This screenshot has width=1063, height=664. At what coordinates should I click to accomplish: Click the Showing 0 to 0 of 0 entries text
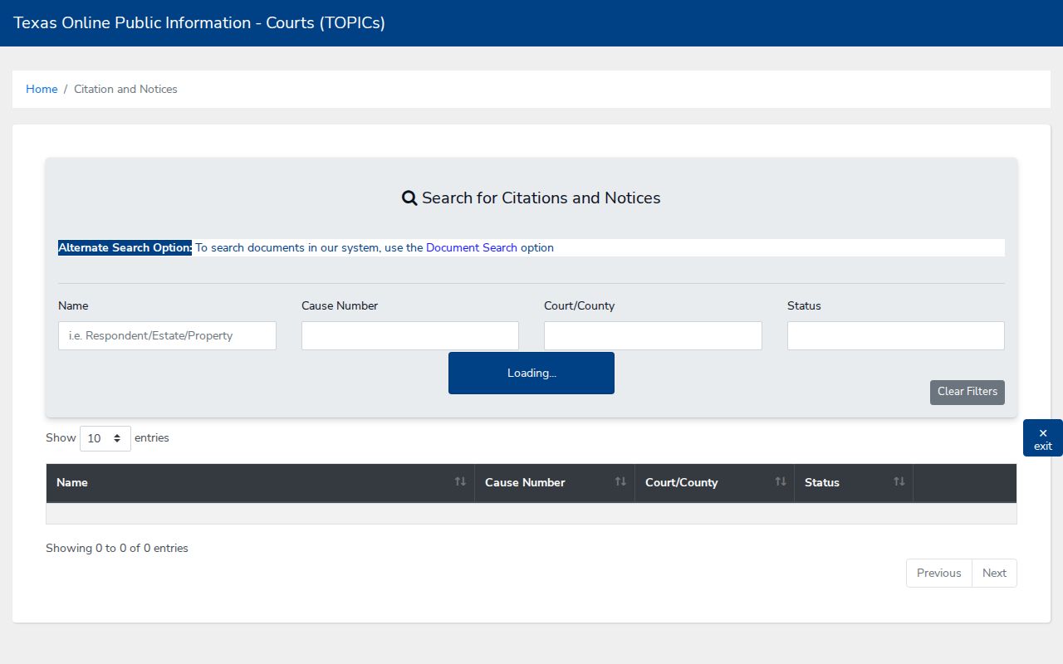point(117,548)
